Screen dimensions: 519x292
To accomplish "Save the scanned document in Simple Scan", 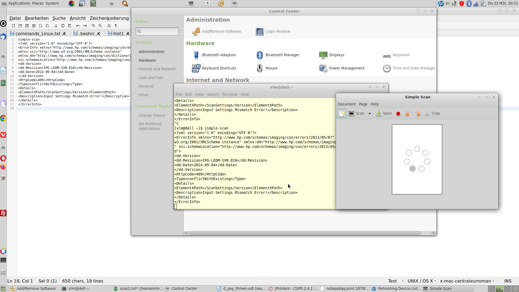I will (384, 114).
